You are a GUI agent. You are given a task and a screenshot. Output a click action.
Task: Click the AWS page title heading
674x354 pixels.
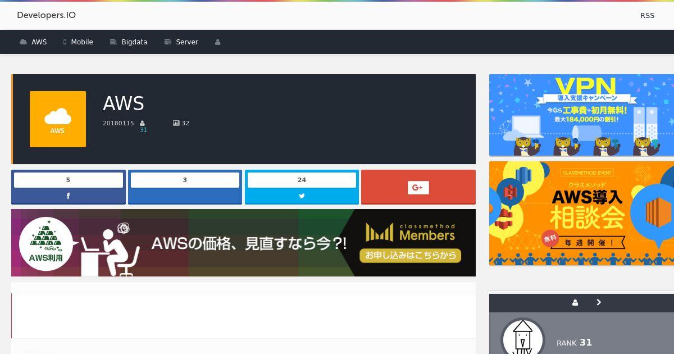(x=124, y=103)
